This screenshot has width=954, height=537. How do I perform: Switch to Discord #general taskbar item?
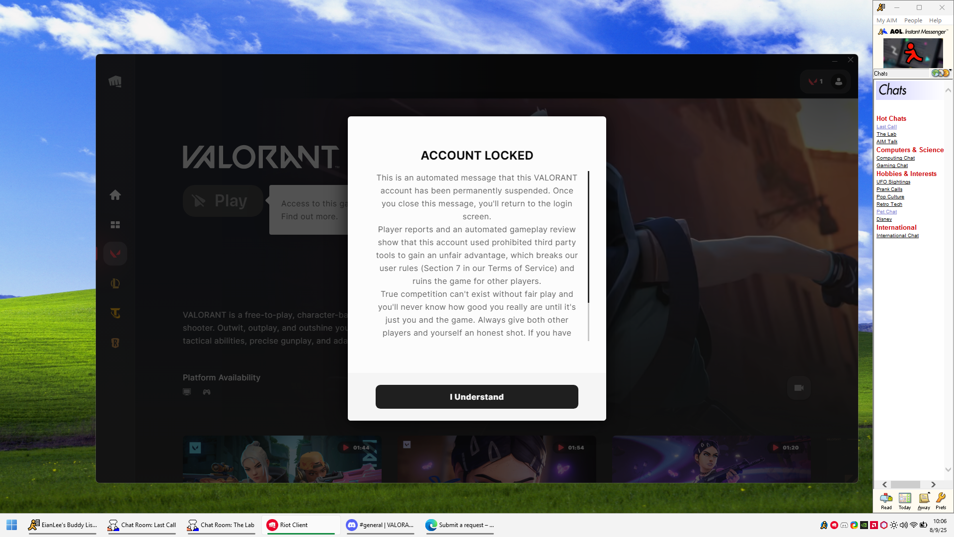(x=381, y=525)
